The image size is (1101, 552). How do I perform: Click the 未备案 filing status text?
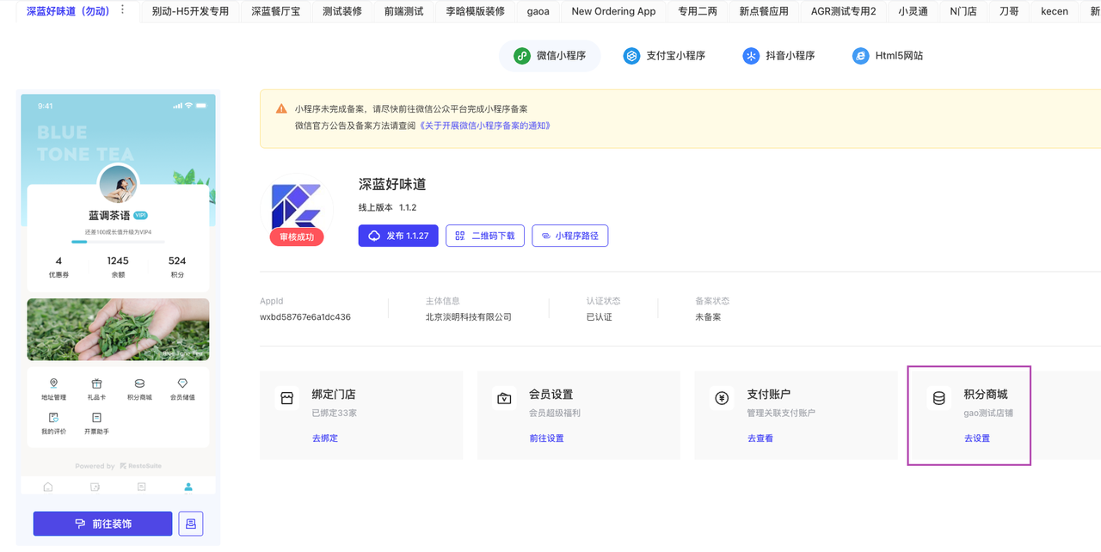(709, 317)
